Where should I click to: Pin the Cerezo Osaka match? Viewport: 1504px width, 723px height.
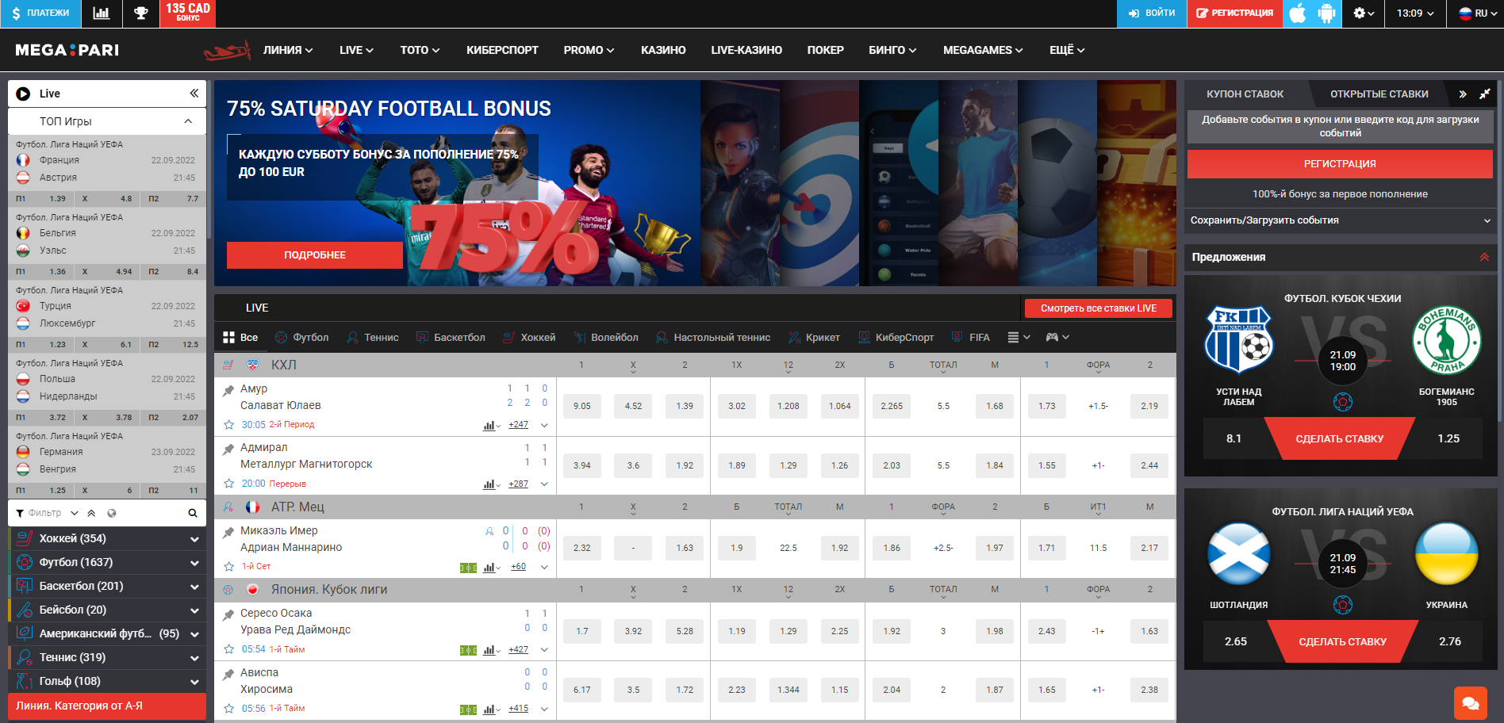tap(228, 614)
